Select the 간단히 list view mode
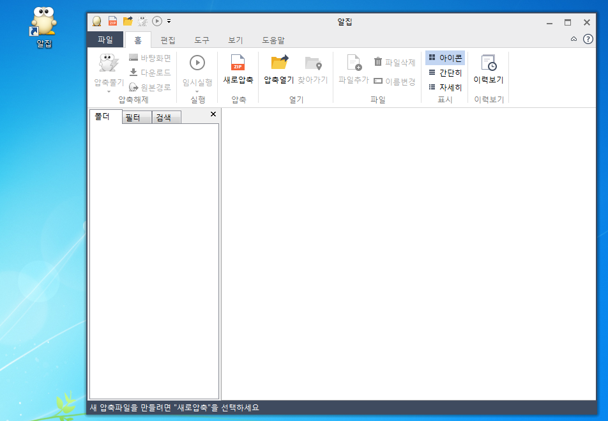Screen dimensions: 608x421 tap(445, 73)
